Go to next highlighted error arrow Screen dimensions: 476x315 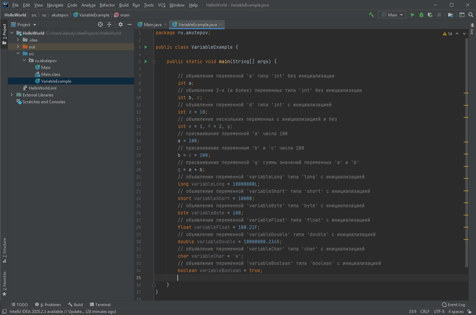pos(464,34)
